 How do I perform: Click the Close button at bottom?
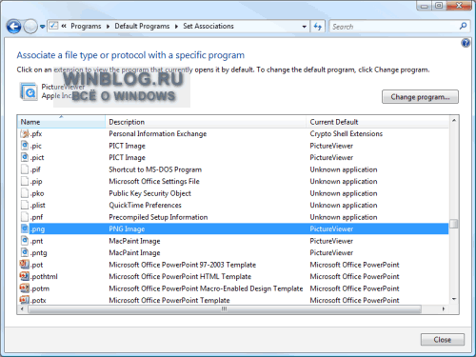click(443, 340)
